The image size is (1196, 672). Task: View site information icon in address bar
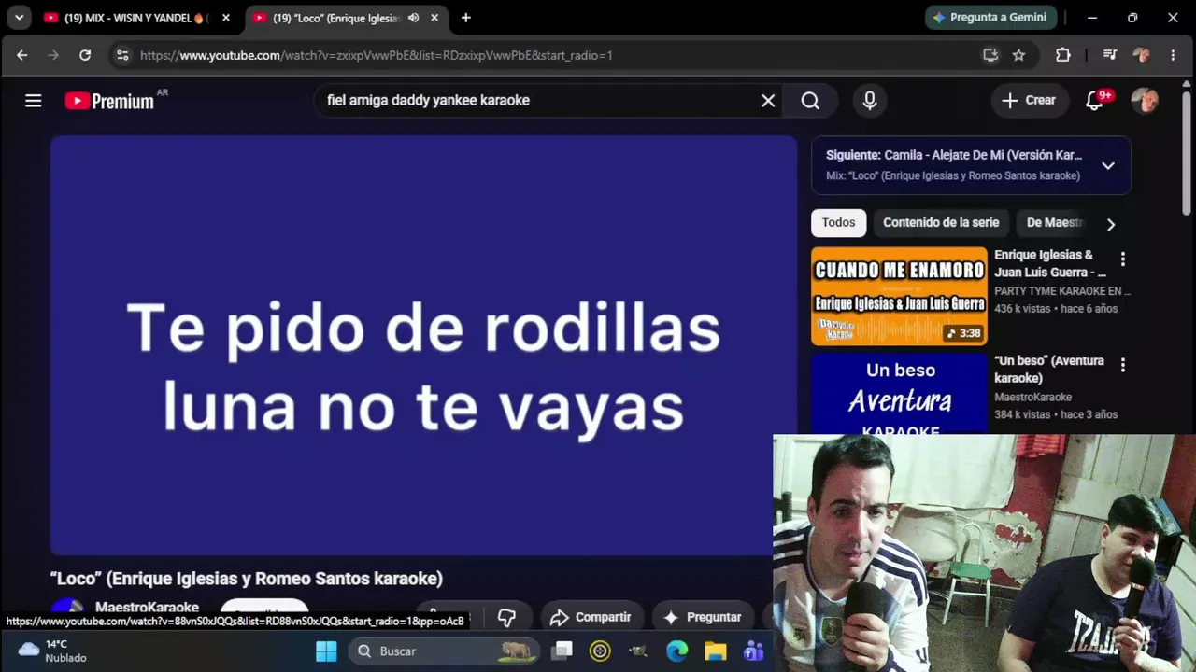122,55
